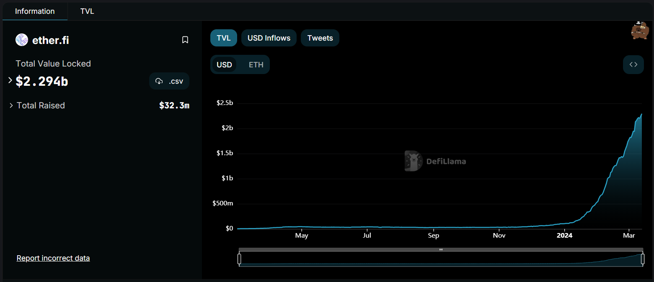Expand the Total Raised details
This screenshot has height=282, width=654.
point(11,105)
